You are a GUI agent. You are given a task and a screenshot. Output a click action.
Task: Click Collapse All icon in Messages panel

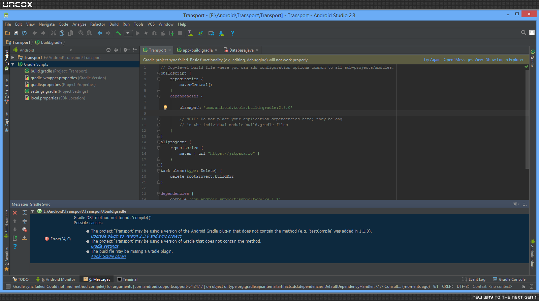coord(25,221)
